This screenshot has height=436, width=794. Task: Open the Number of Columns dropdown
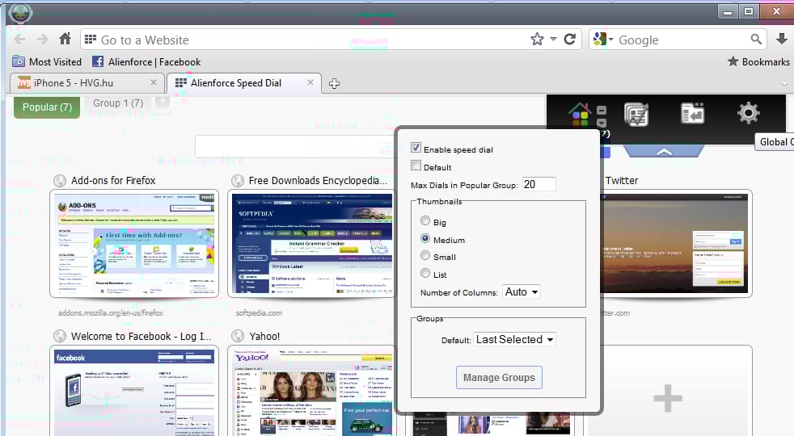(522, 291)
